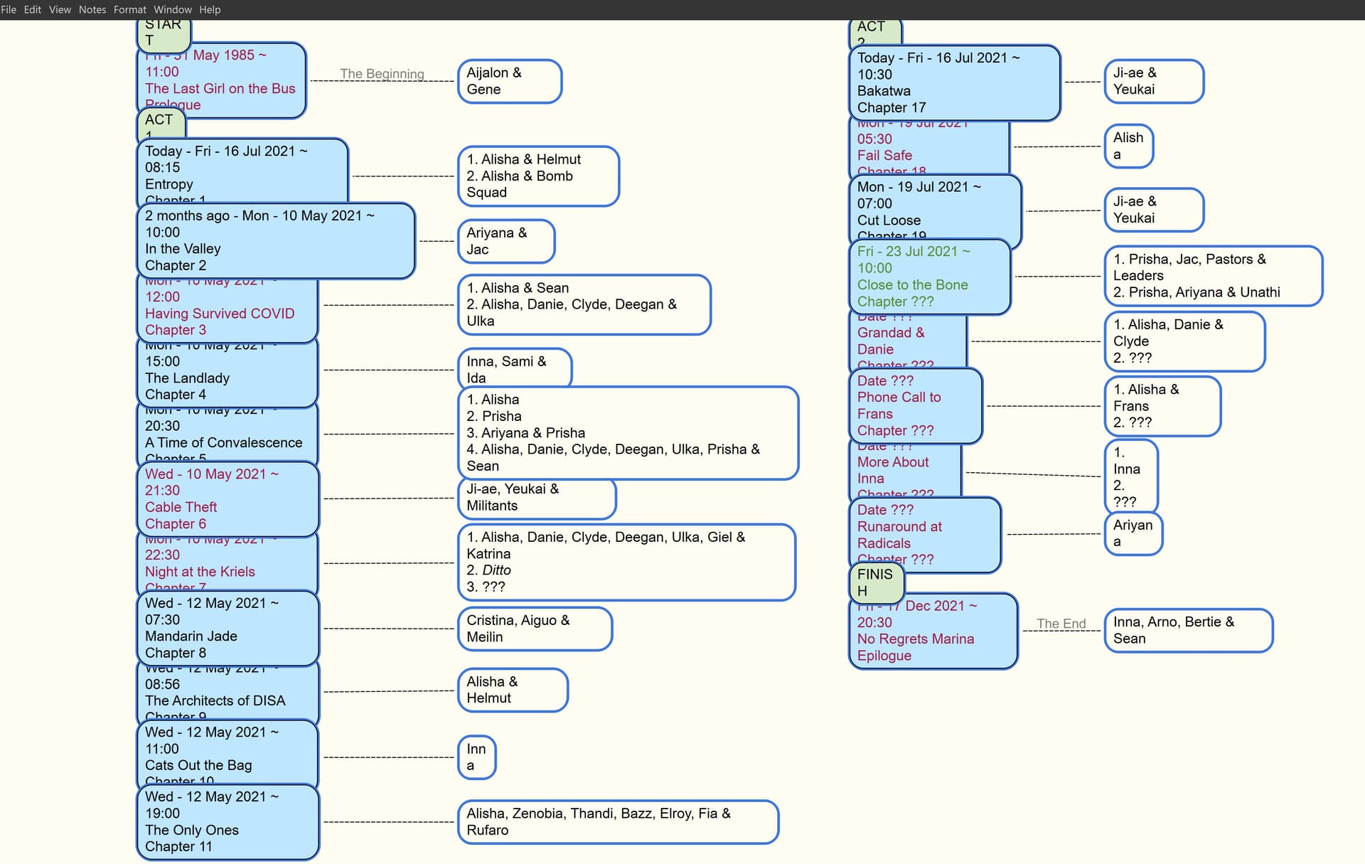Click the Inna, Sami & Ida note

[515, 368]
